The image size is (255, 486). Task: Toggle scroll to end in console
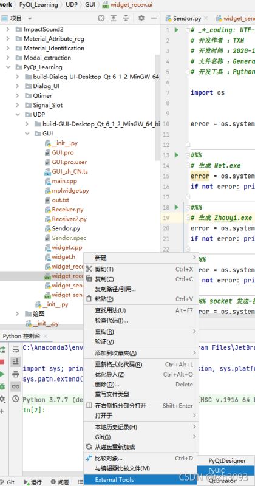[15, 361]
